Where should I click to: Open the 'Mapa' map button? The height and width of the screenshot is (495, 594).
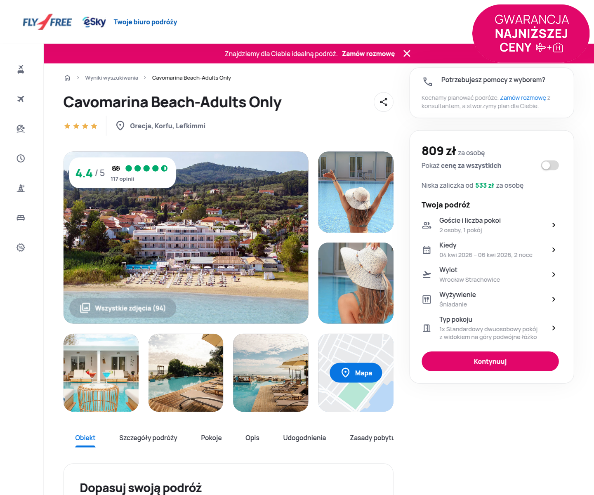(x=356, y=373)
